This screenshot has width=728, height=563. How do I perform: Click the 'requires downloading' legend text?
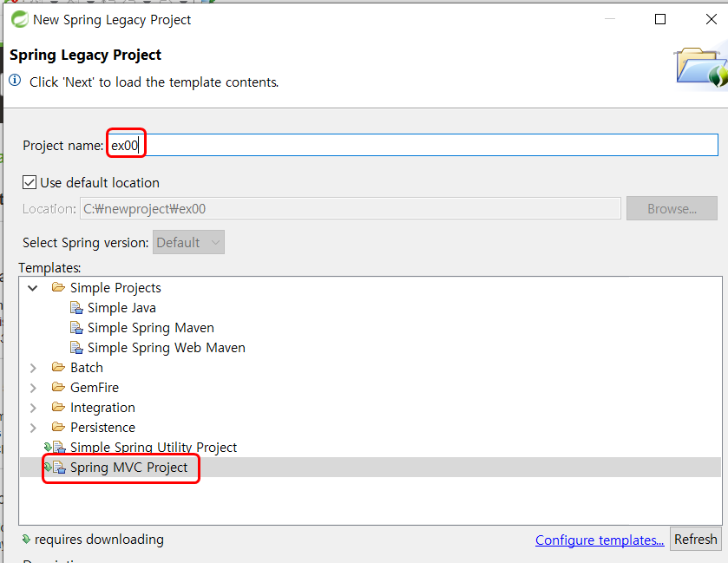[100, 540]
